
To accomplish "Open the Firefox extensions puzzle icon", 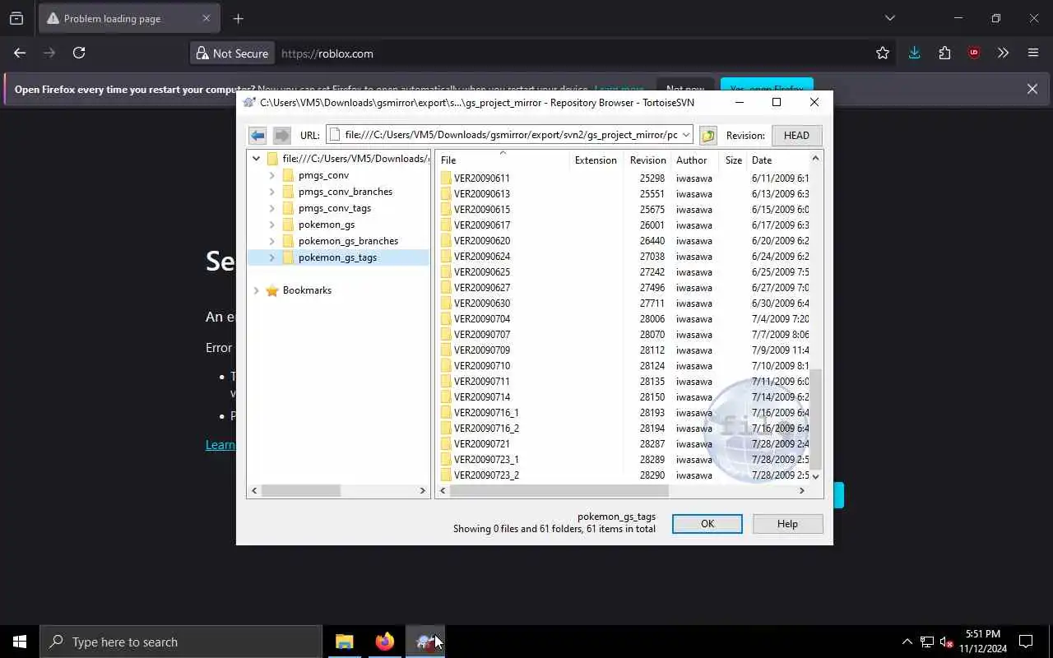I will [x=944, y=53].
